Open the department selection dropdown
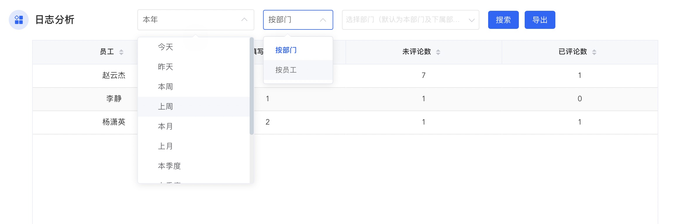This screenshot has width=691, height=224. click(410, 20)
